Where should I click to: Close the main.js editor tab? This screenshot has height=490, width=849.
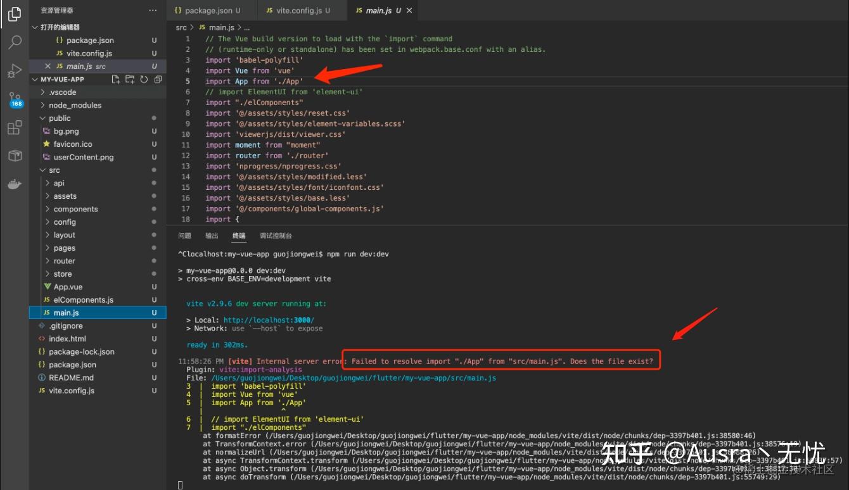[409, 10]
